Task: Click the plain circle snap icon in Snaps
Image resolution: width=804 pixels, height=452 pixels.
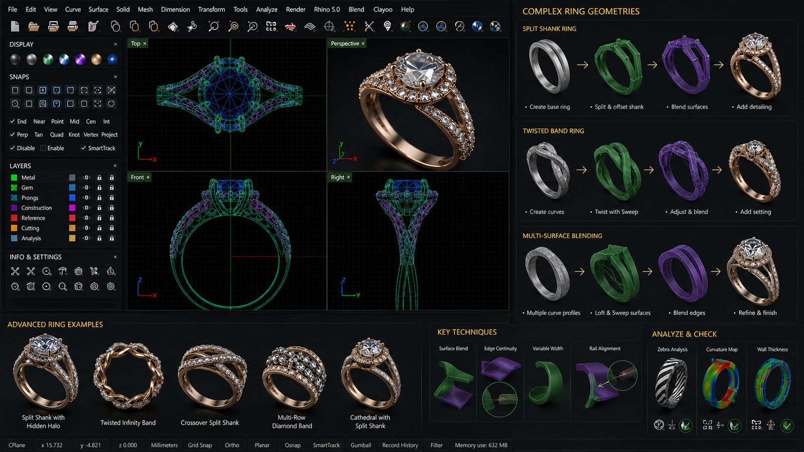Action: pos(111,103)
